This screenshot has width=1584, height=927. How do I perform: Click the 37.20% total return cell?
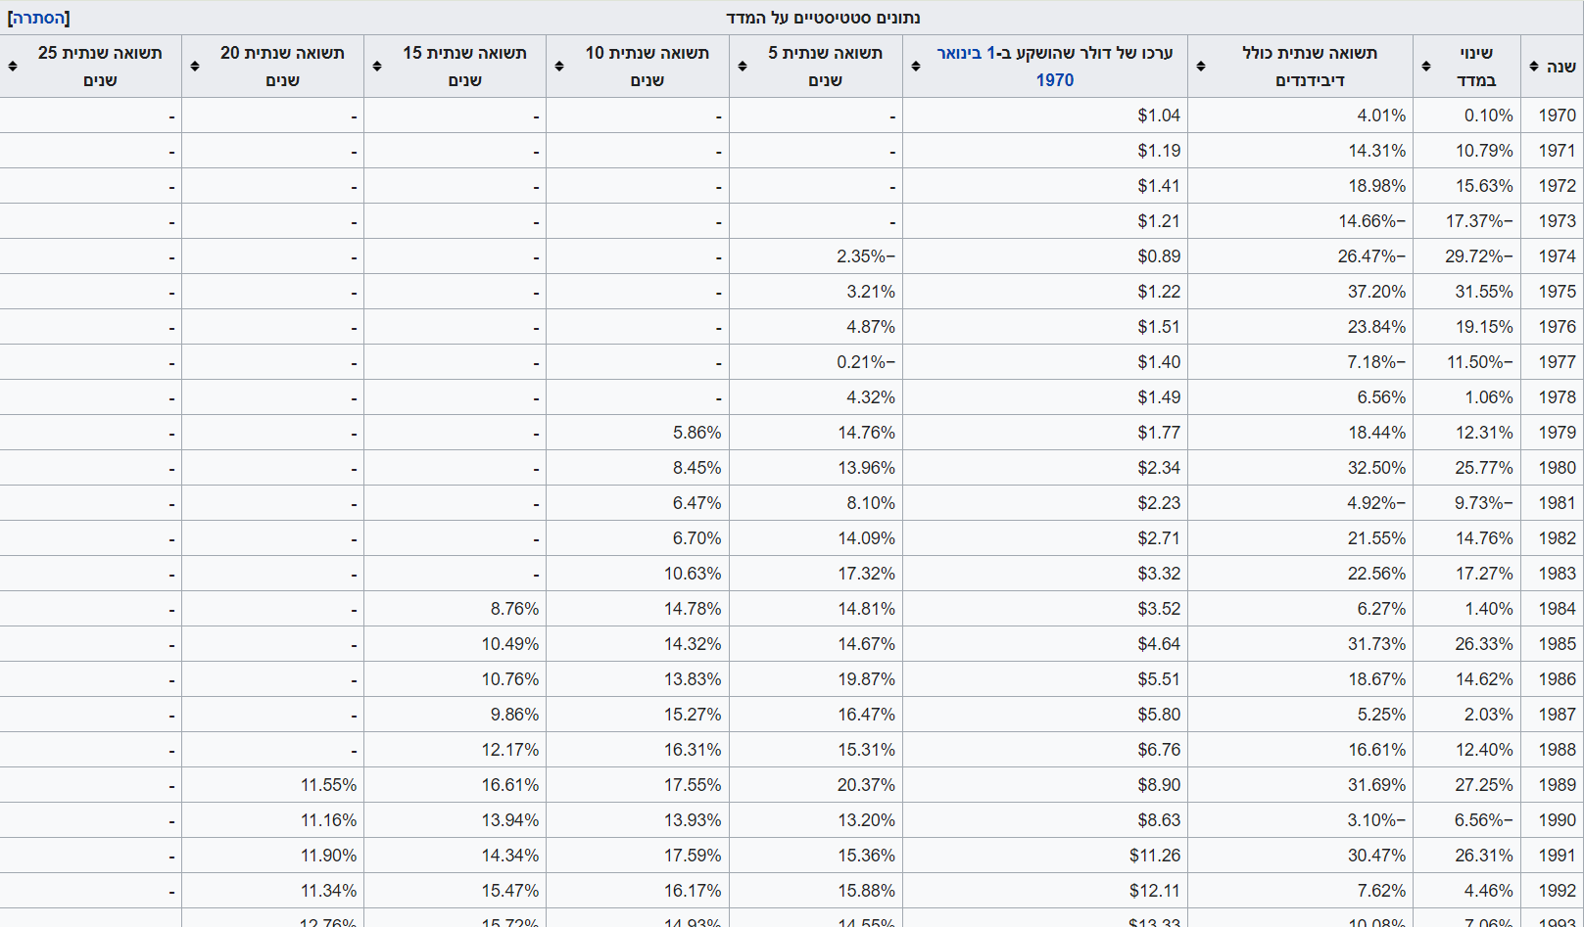[1375, 292]
